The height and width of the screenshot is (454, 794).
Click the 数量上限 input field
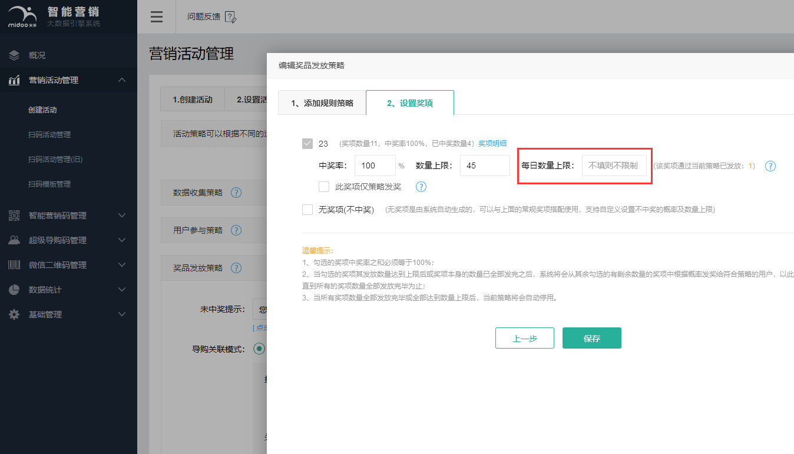(x=485, y=165)
